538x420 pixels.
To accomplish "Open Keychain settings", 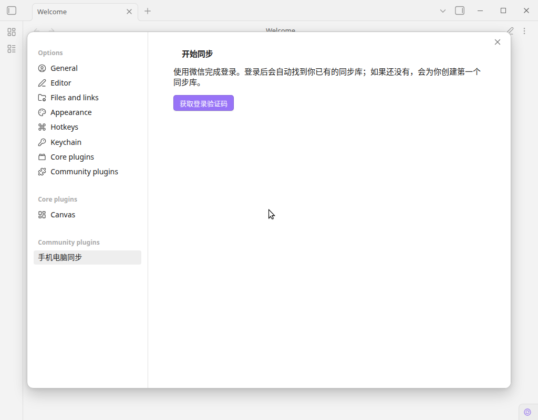I will (88, 142).
